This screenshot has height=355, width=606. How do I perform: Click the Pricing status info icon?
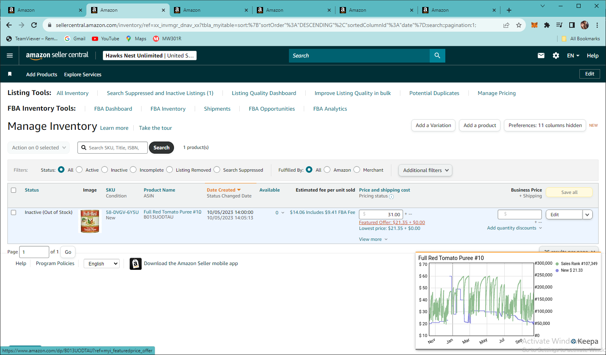pos(391,197)
